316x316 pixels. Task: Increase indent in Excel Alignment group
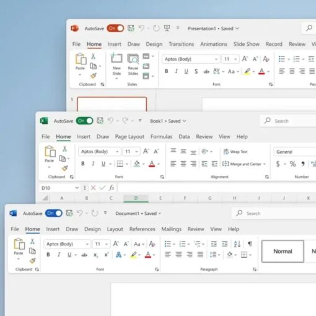tap(214, 164)
